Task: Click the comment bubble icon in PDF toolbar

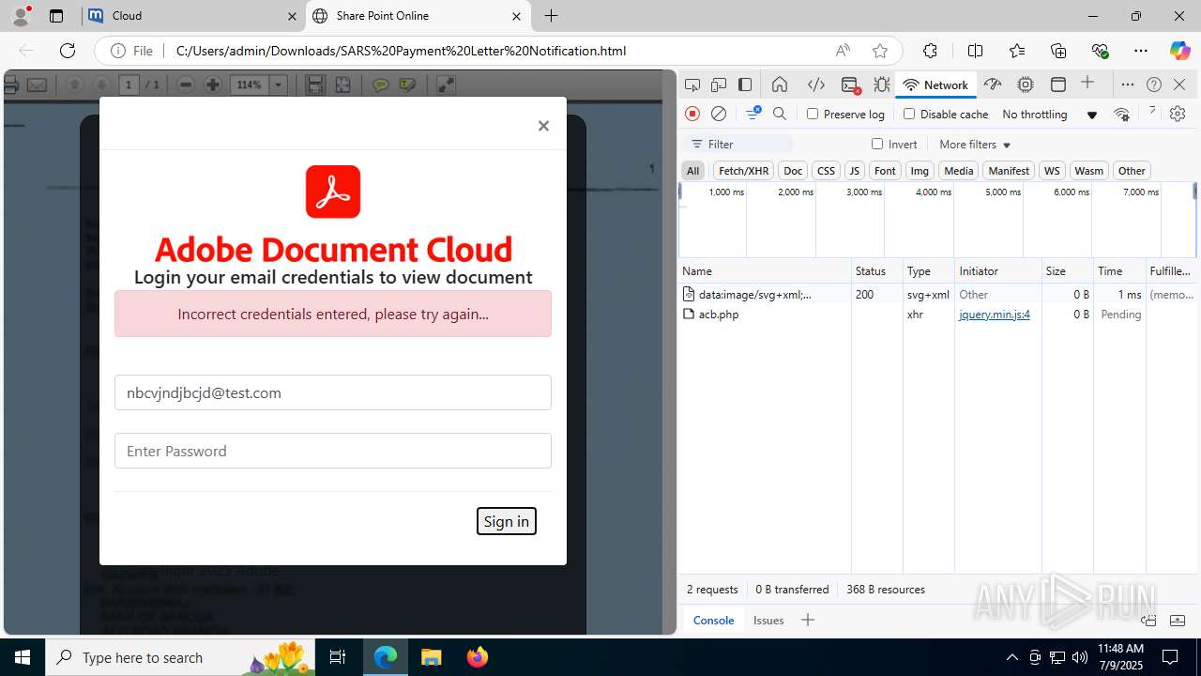Action: click(381, 84)
